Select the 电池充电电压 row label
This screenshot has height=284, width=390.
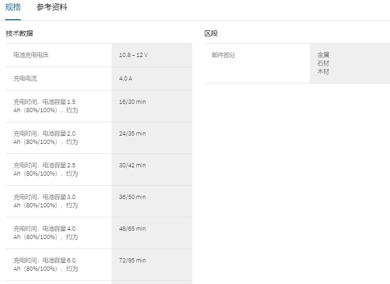tap(31, 55)
